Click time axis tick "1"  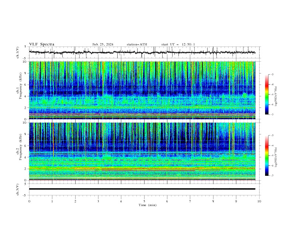tap(52, 201)
